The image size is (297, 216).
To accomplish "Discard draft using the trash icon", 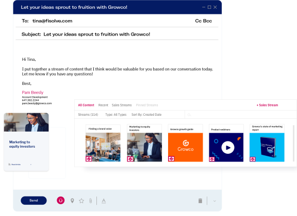I will (x=200, y=201).
